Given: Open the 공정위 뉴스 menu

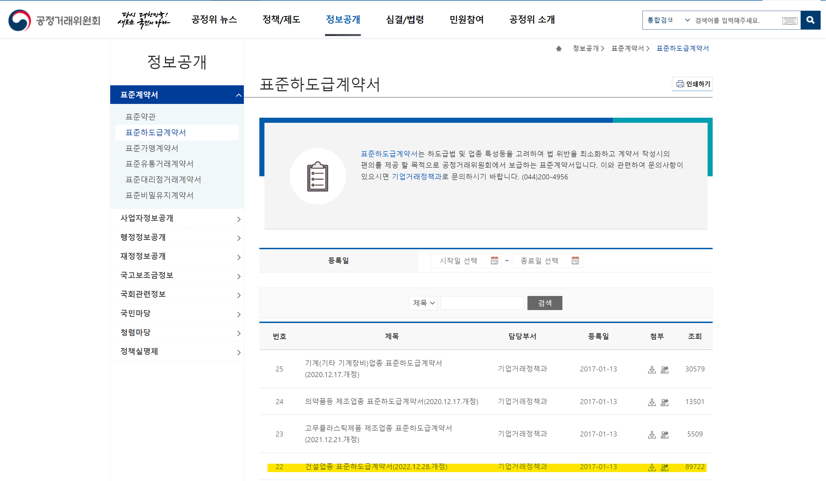Looking at the screenshot, I should click(x=214, y=20).
